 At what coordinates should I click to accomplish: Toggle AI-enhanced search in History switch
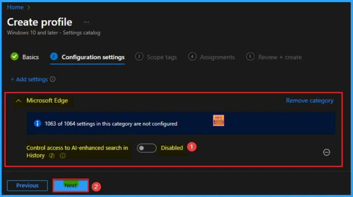tap(147, 148)
